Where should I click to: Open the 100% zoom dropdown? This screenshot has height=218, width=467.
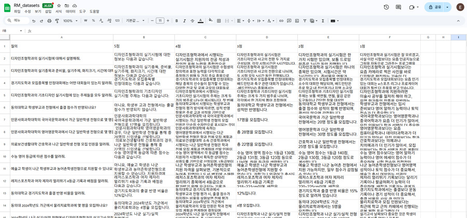tap(70, 21)
